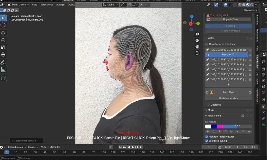Image resolution: width=267 pixels, height=160 pixels.
Task: Select the Rotate tool
Action: coord(3,40)
